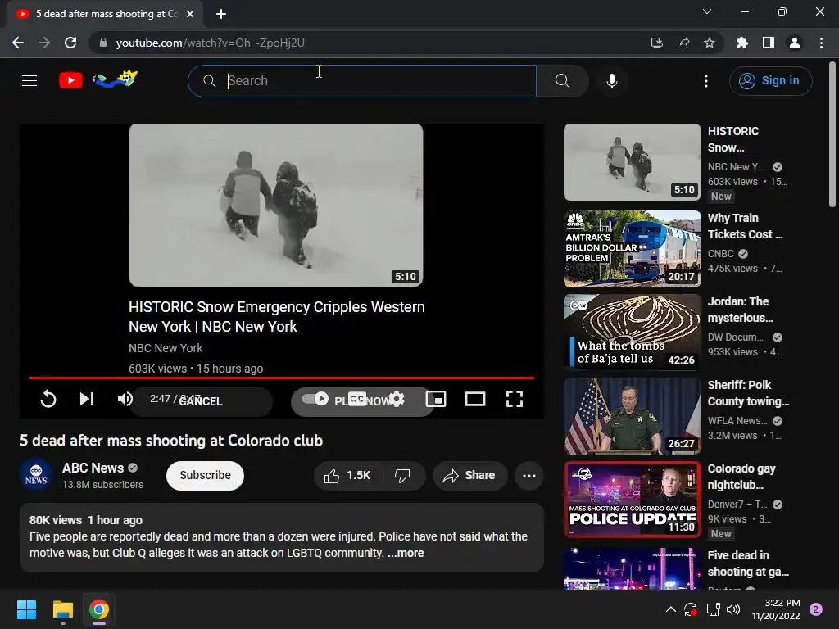Enable miniplayer mode icon
Image resolution: width=839 pixels, height=629 pixels.
pos(436,399)
